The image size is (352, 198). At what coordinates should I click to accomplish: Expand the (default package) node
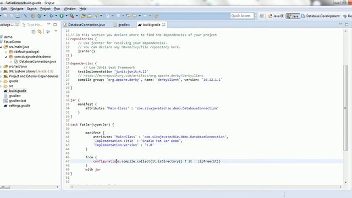(x=6, y=52)
